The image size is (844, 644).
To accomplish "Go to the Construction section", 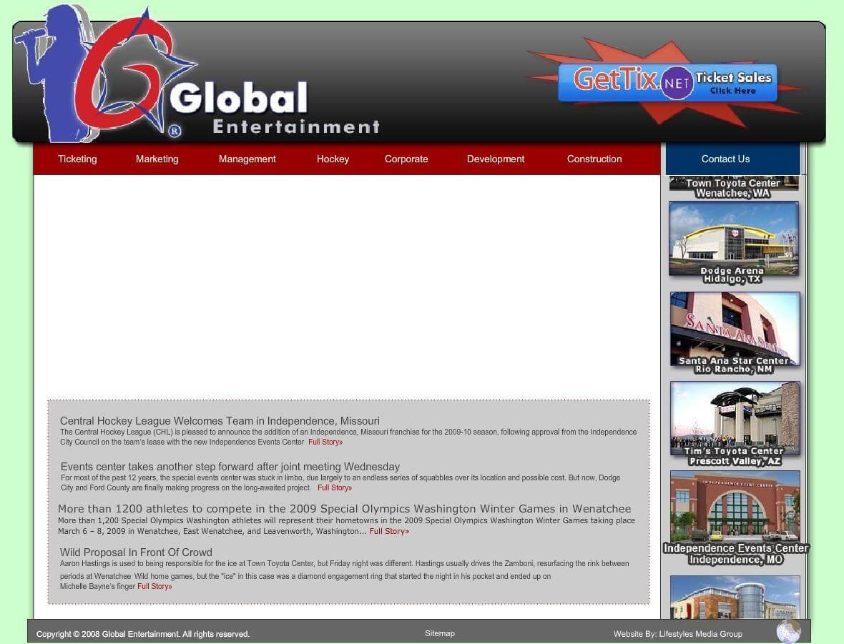I will click(x=594, y=159).
